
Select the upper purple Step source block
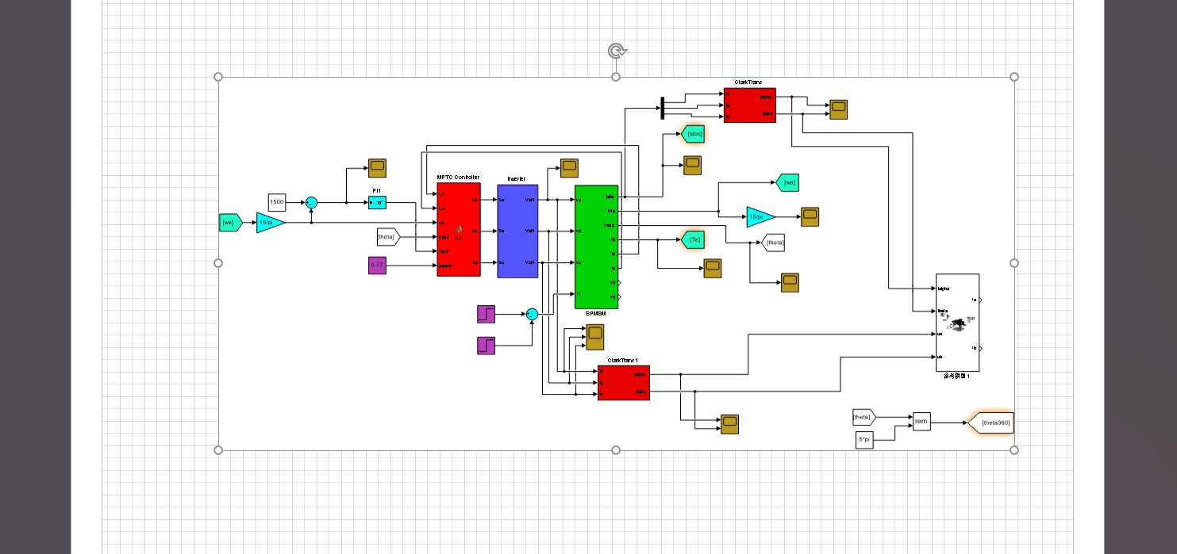(486, 314)
